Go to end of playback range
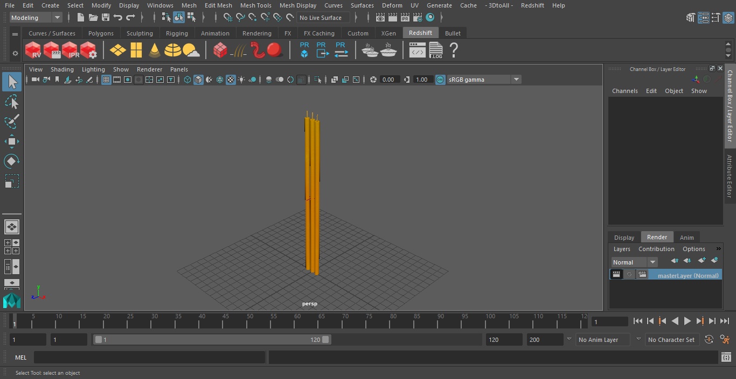The image size is (736, 379). tap(725, 321)
